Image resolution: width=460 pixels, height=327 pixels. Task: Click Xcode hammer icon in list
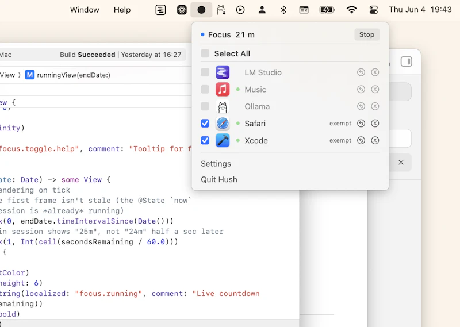(x=223, y=140)
